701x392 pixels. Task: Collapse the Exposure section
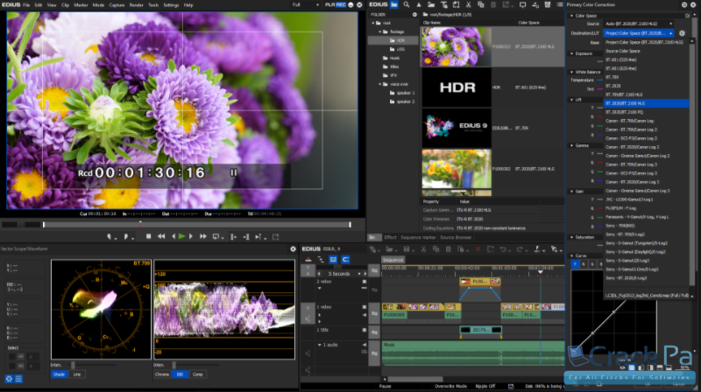point(572,53)
